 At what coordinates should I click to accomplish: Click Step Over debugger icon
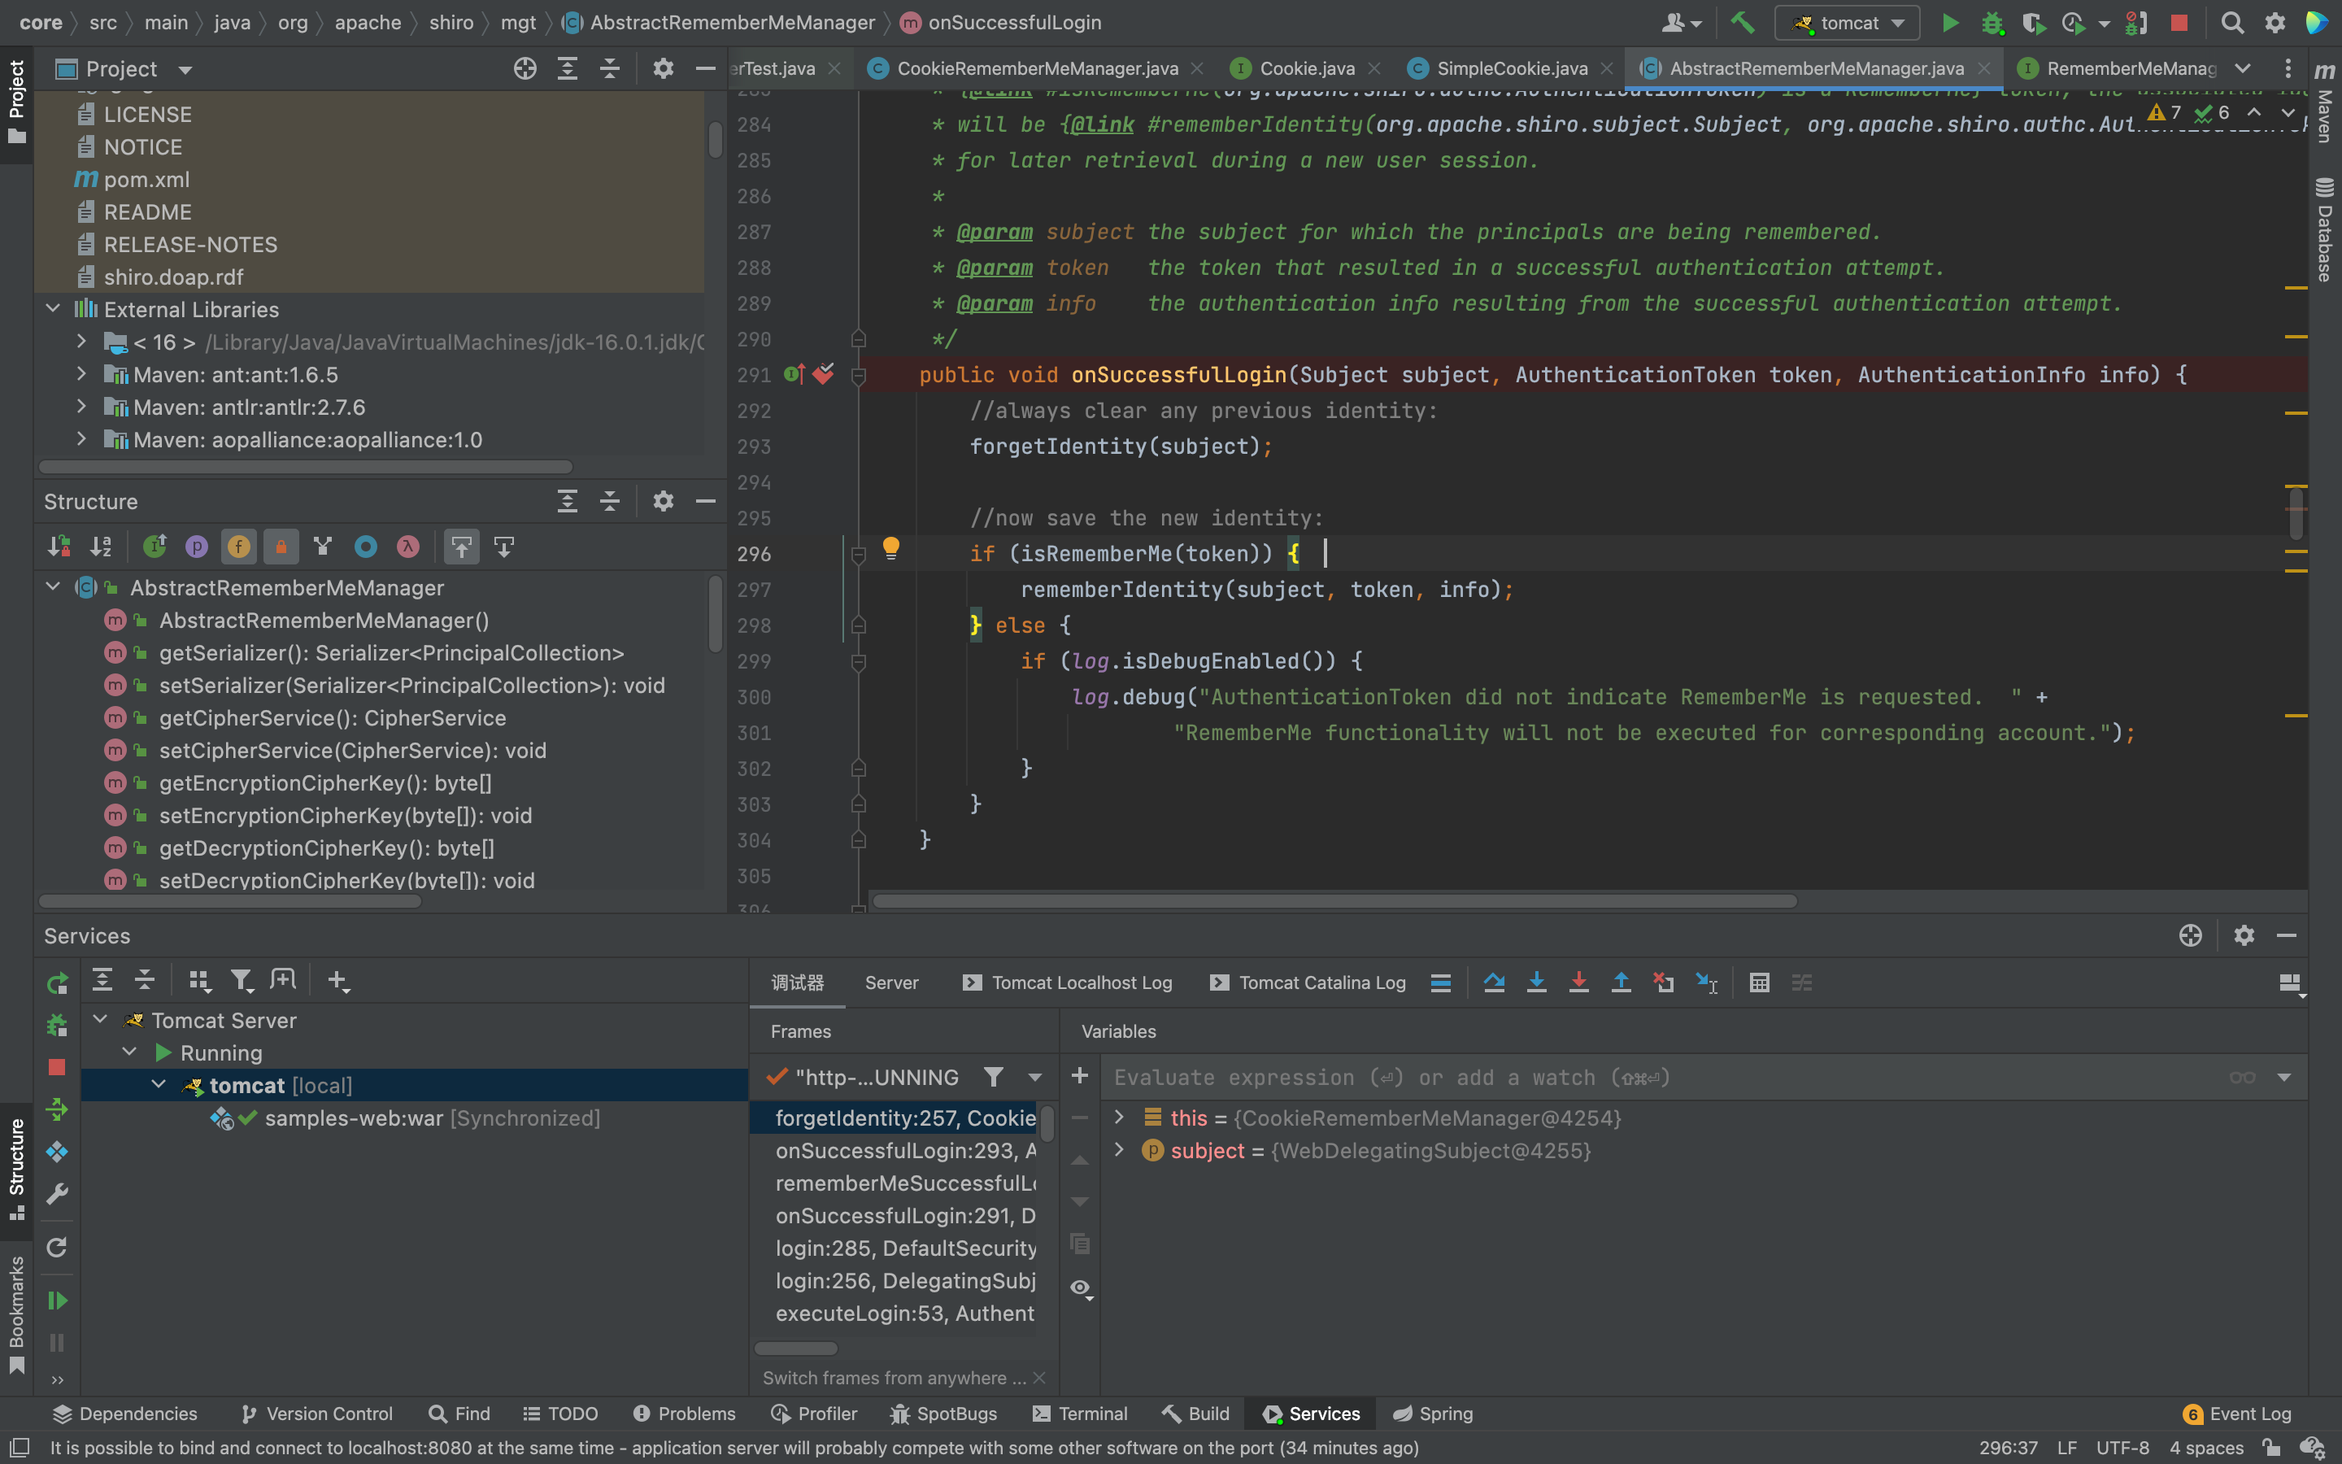click(x=1493, y=983)
